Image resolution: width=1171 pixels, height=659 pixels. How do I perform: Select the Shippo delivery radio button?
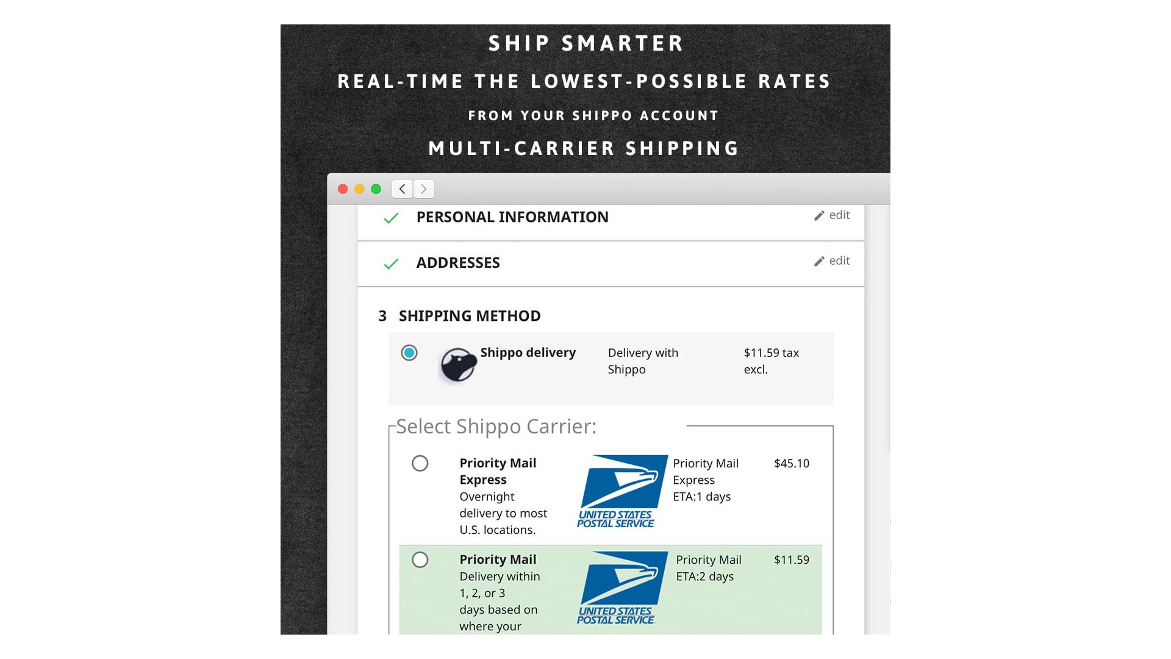pos(409,353)
